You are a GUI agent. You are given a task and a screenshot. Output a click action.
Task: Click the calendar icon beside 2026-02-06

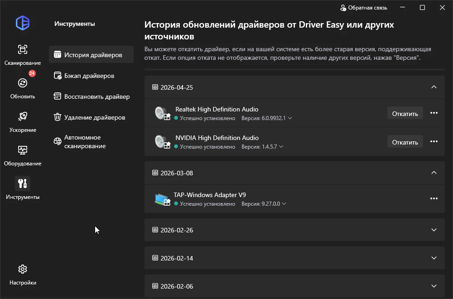pyautogui.click(x=155, y=286)
